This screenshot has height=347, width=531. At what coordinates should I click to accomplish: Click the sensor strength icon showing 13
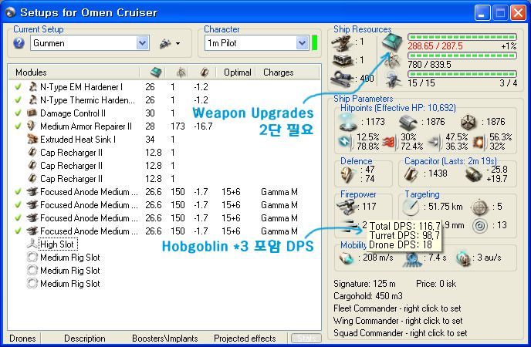click(x=480, y=225)
